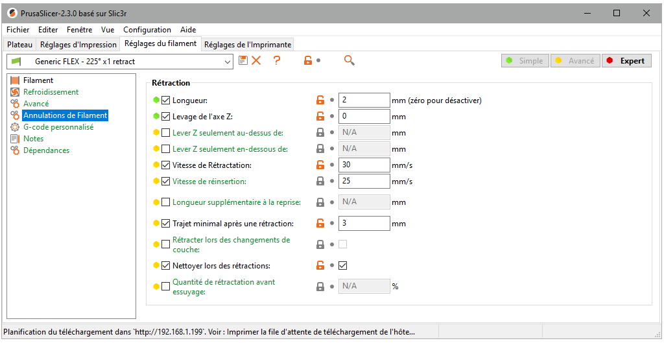Select Refroidissement in the left settings tree

click(51, 92)
